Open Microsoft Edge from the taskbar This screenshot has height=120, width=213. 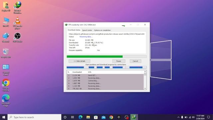pyautogui.click(x=81, y=117)
